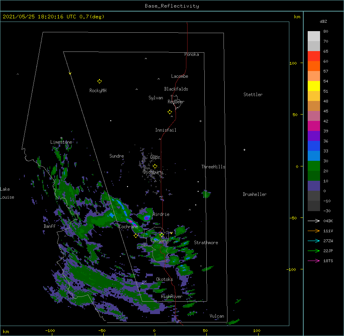Click the asterisk marker east of Innisfail
This screenshot has width=344, height=336.
(200, 121)
